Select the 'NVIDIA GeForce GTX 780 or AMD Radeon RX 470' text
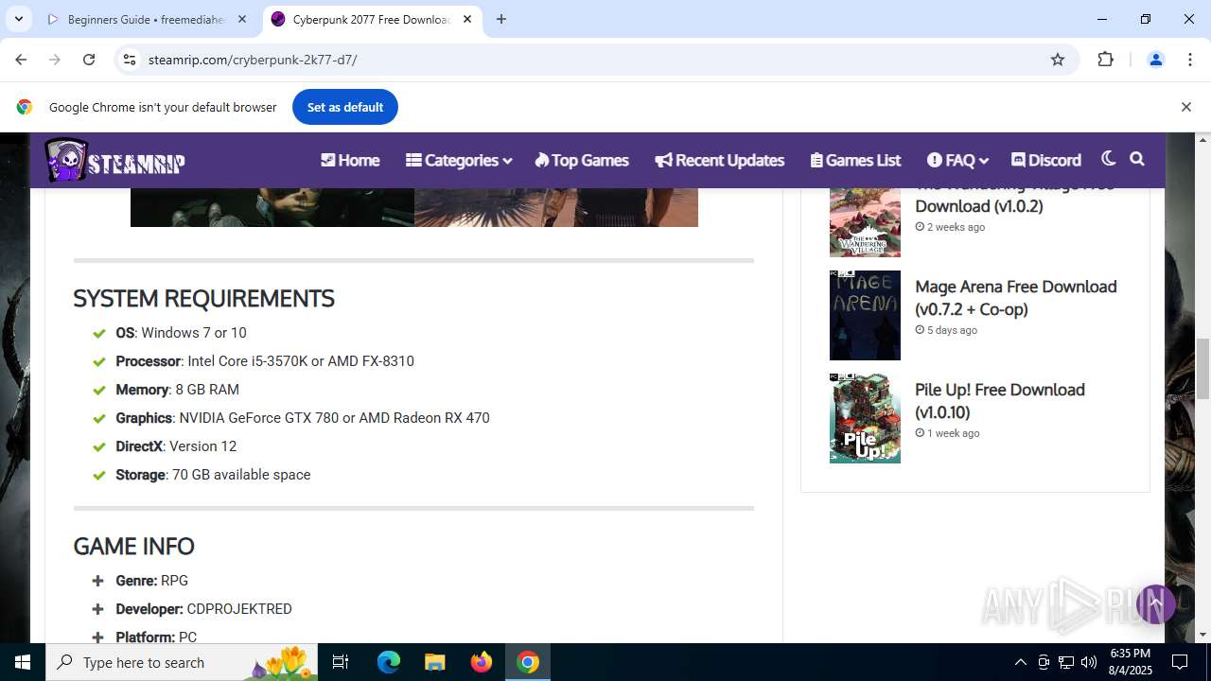Viewport: 1211px width, 681px height. point(334,418)
